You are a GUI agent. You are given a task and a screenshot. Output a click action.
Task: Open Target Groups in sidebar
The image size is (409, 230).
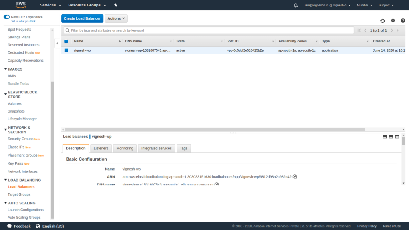click(x=19, y=194)
